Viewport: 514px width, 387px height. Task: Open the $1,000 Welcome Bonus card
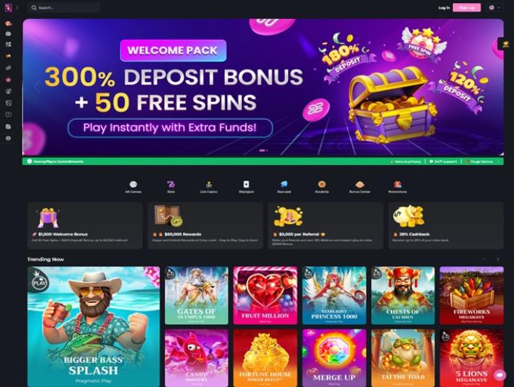[x=85, y=226]
